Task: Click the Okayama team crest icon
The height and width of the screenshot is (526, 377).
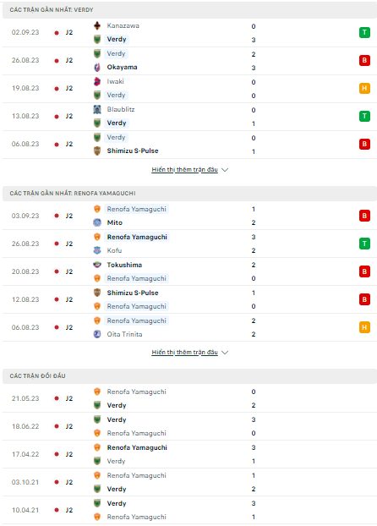Action: pos(97,67)
